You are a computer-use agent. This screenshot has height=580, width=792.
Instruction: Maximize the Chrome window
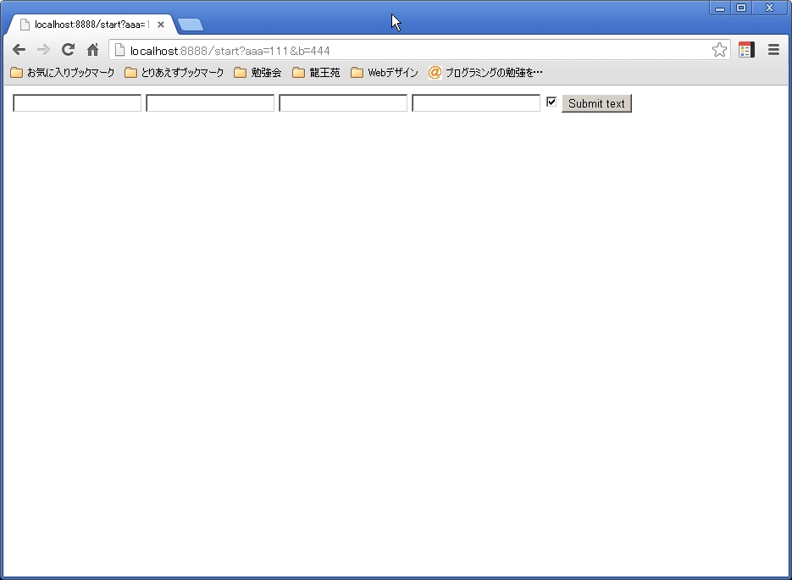point(741,8)
